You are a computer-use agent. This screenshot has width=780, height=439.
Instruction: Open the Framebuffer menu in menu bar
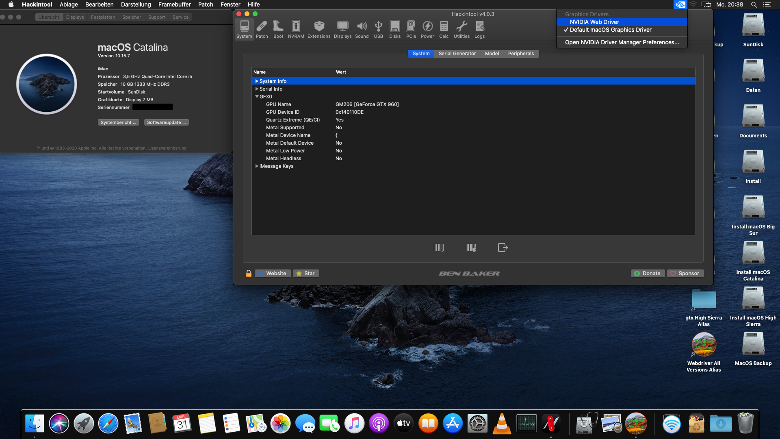(x=174, y=4)
